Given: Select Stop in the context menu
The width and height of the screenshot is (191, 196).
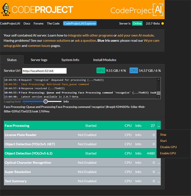Looking at the screenshot, I should click(x=163, y=135).
